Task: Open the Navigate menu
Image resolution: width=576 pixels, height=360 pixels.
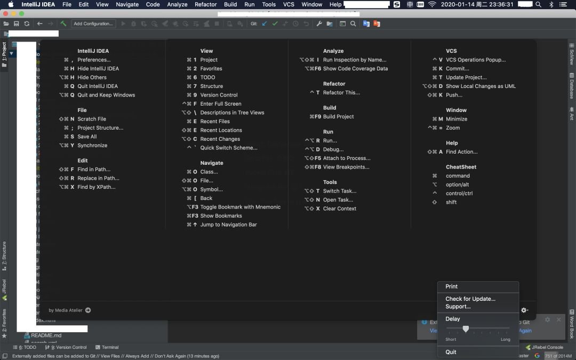Action: point(127,4)
